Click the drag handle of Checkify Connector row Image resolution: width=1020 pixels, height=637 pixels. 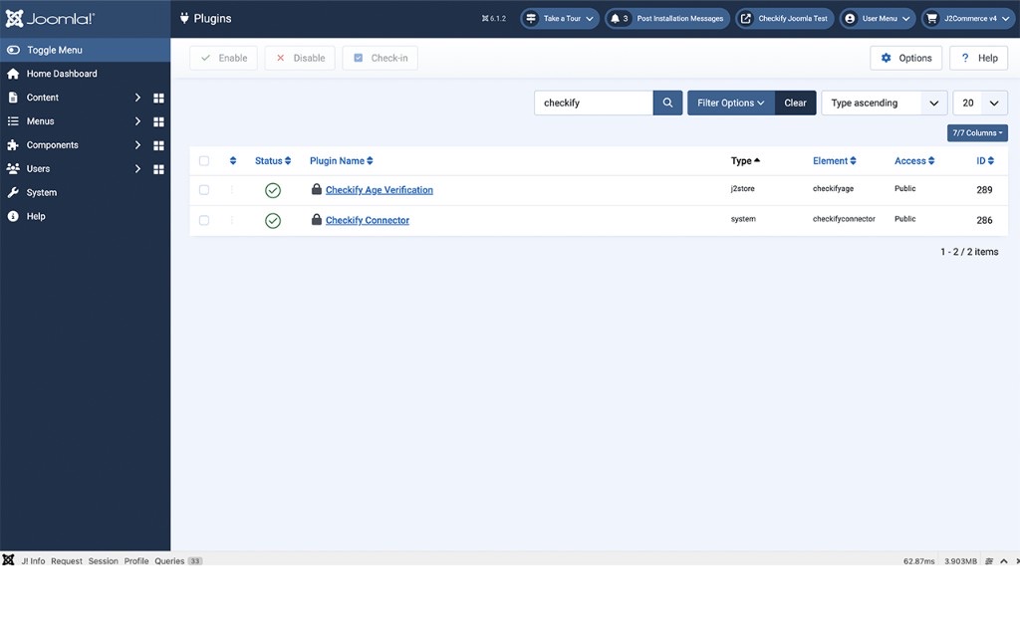click(x=232, y=220)
